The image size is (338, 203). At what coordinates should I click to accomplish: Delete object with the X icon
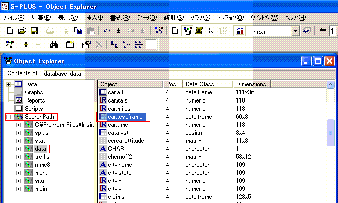[x=99, y=45]
